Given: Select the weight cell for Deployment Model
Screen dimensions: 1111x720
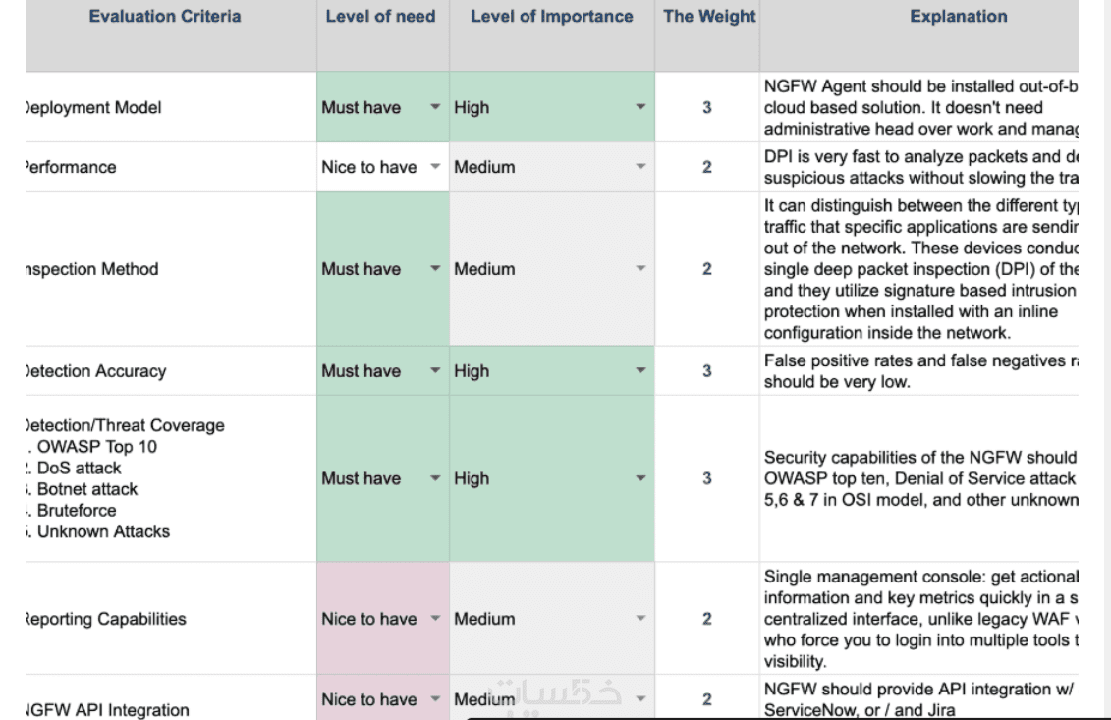Looking at the screenshot, I should coord(706,109).
